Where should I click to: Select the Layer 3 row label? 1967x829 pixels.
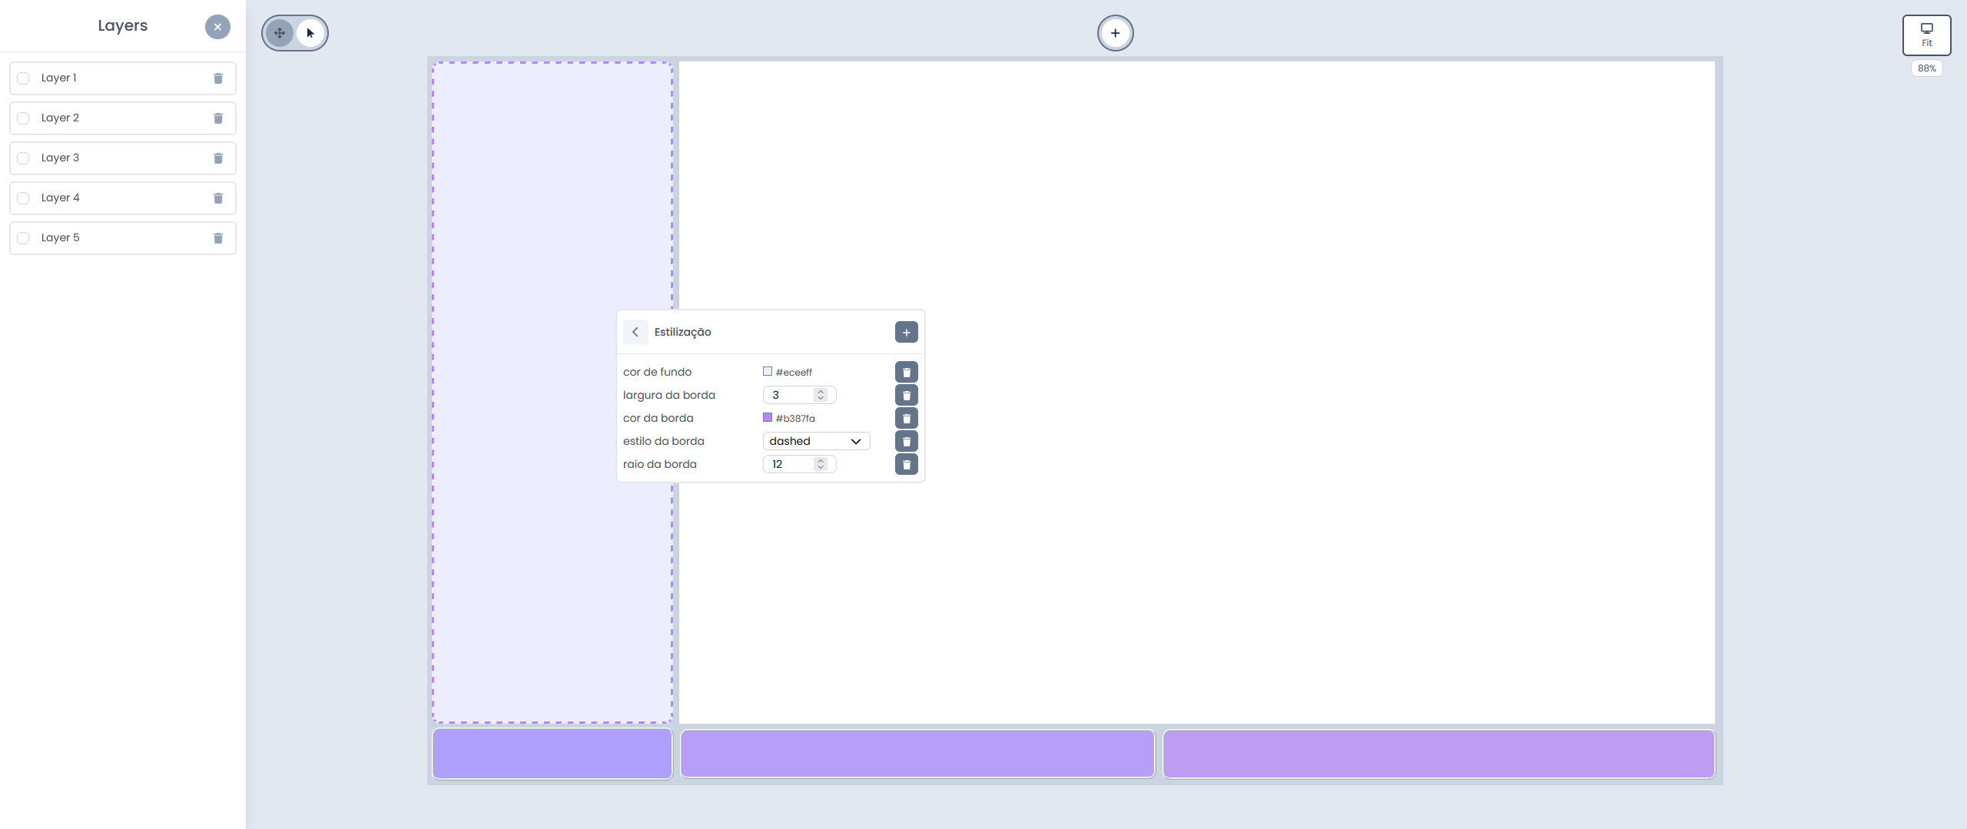[x=60, y=158]
